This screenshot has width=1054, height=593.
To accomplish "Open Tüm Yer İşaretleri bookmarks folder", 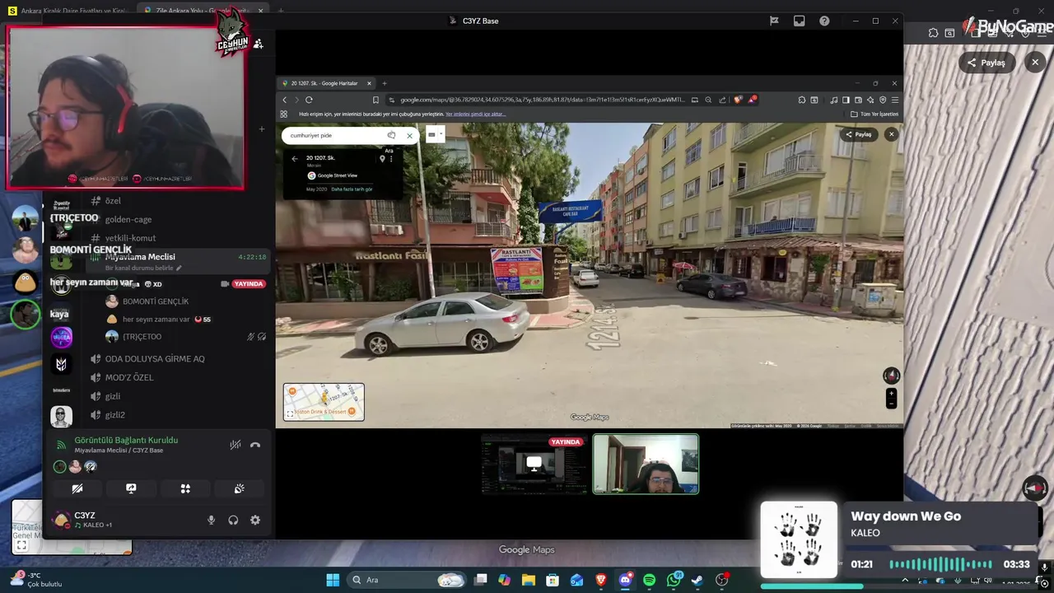I will (x=874, y=114).
